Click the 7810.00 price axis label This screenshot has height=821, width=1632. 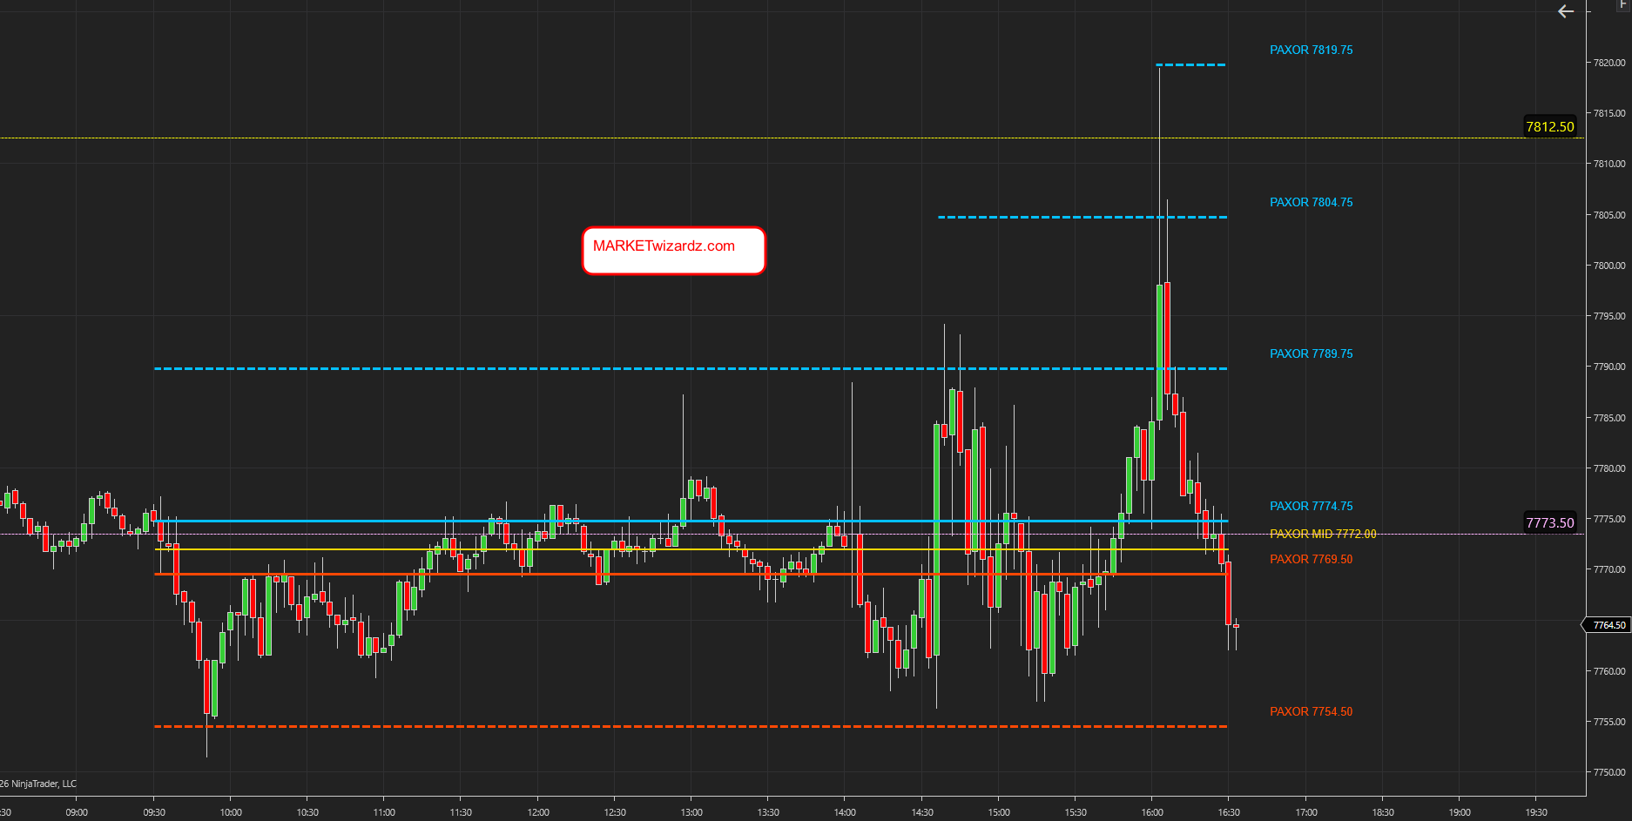coord(1609,164)
